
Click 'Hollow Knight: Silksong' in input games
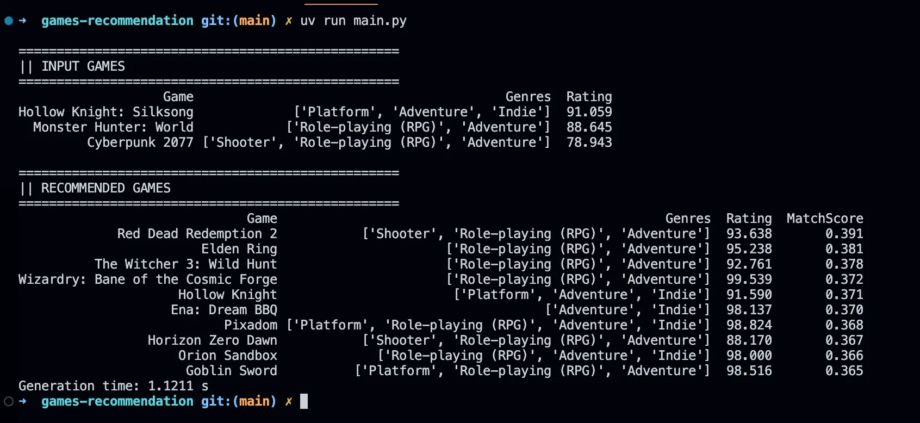106,112
